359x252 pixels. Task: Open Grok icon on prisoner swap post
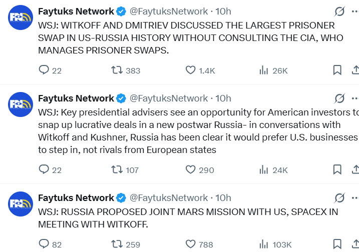click(x=339, y=11)
